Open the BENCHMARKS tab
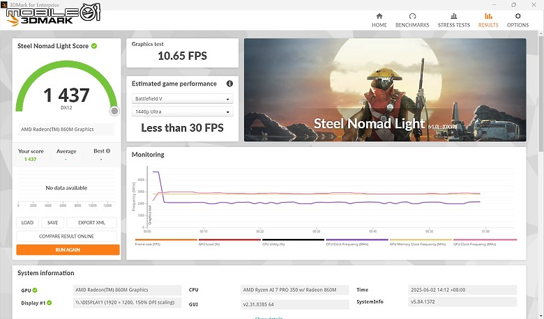Image resolution: width=544 pixels, height=319 pixels. 412,20
